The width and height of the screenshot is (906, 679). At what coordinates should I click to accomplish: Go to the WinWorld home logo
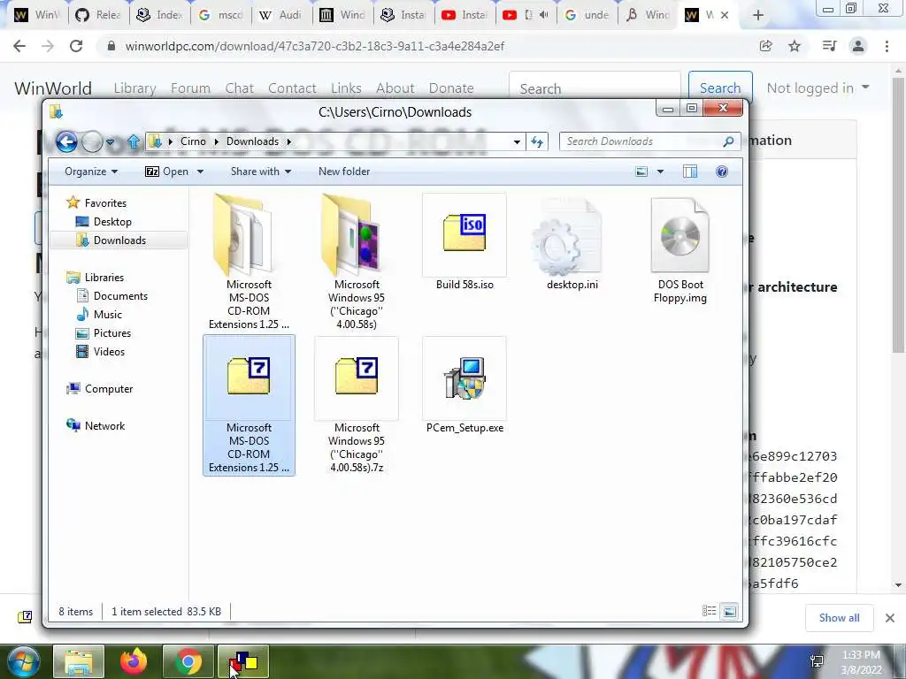point(52,88)
